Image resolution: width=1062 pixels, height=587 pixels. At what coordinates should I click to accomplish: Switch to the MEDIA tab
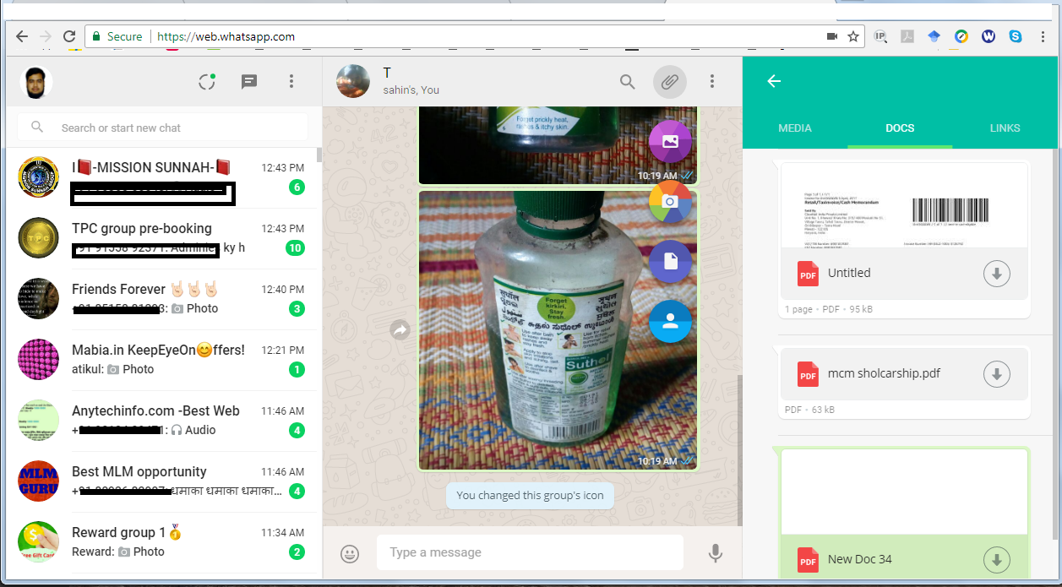click(794, 128)
